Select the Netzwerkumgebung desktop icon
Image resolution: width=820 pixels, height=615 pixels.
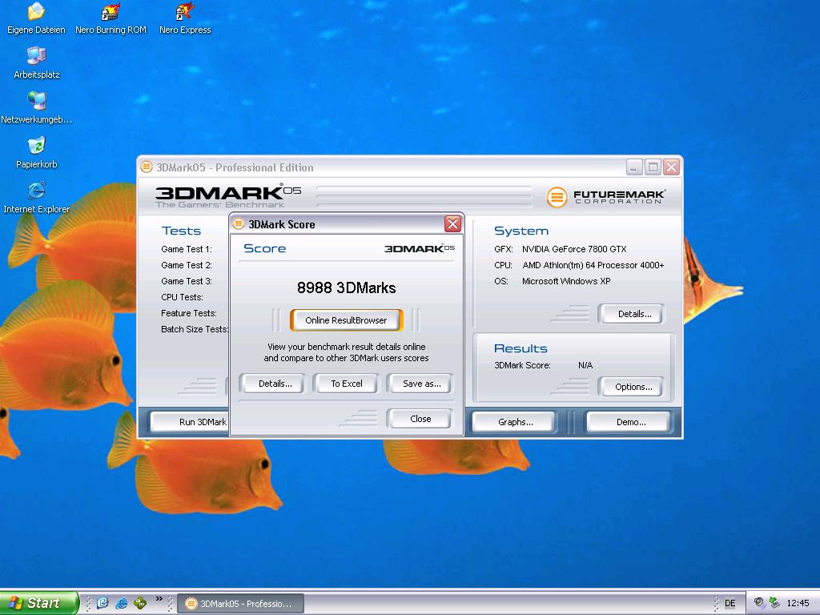(x=36, y=108)
